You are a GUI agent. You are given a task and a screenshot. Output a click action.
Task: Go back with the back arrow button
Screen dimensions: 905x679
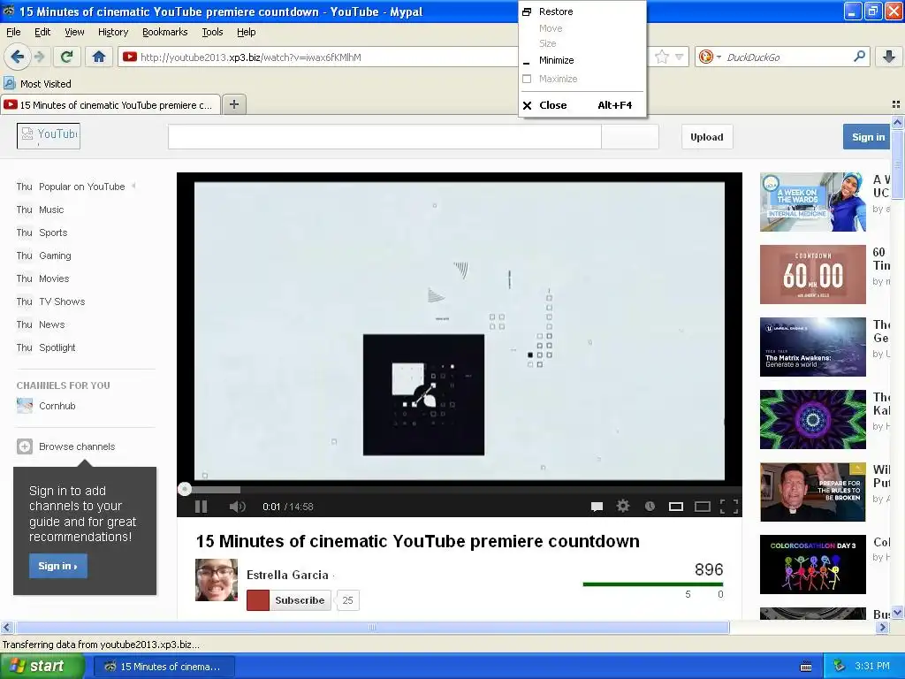coord(17,57)
